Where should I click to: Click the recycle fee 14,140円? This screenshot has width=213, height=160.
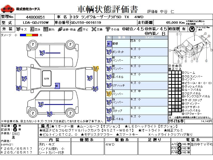coord(207,121)
